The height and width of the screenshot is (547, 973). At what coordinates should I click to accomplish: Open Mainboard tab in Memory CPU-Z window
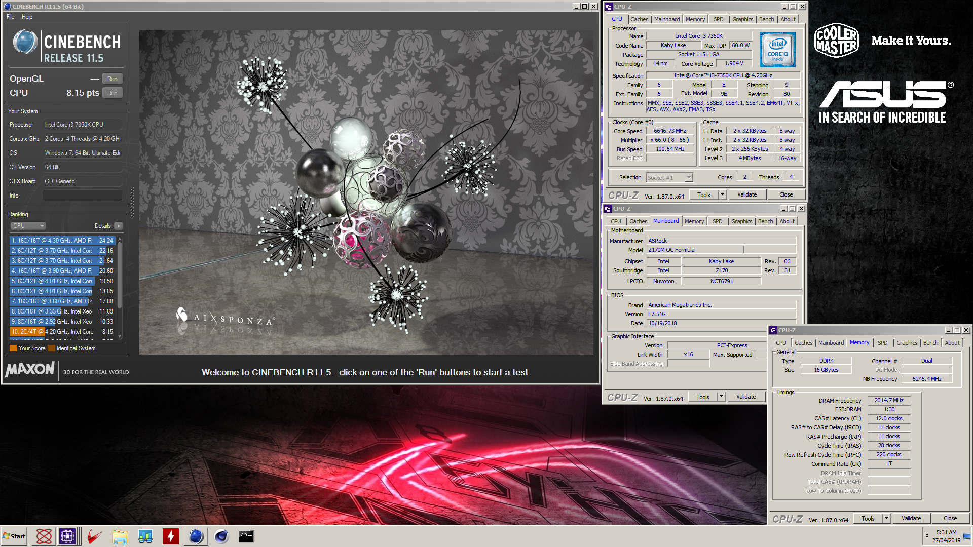831,343
